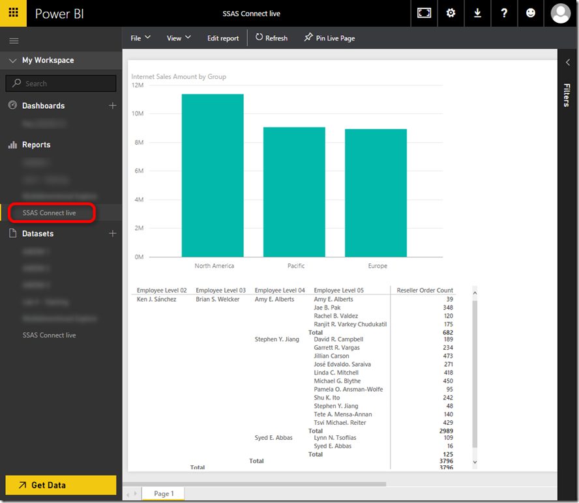Click Edit report
Screen dimensions: 579x503
pos(223,38)
